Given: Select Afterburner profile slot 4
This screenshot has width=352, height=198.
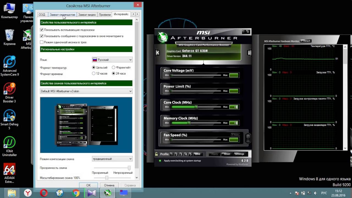Looking at the screenshot, I should click(186, 154).
